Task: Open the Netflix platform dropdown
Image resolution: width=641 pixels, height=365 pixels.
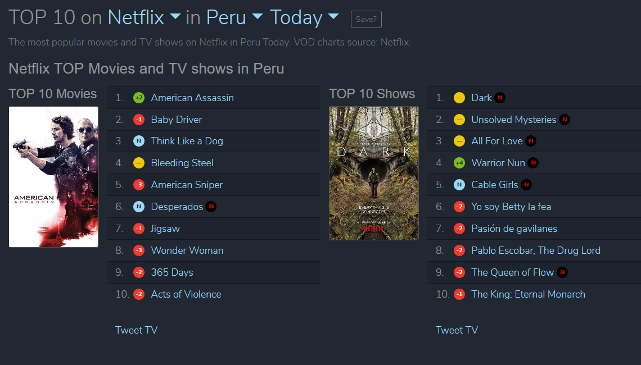Action: point(144,17)
